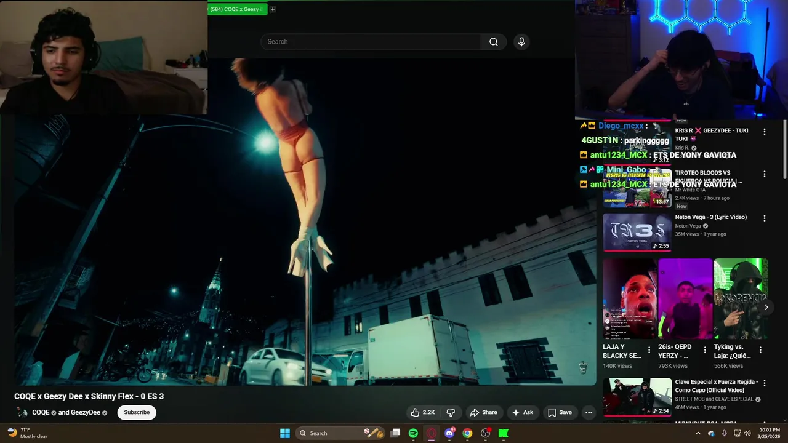788x443 pixels.
Task: Open the COQE channel avatar
Action: tap(22, 412)
